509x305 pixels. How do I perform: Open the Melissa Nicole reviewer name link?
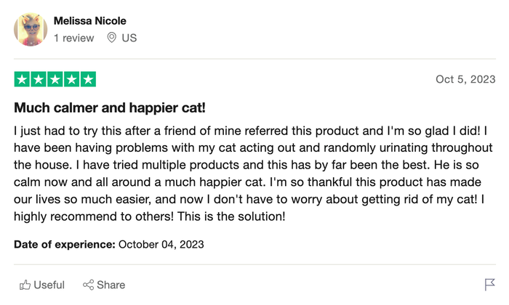[89, 21]
